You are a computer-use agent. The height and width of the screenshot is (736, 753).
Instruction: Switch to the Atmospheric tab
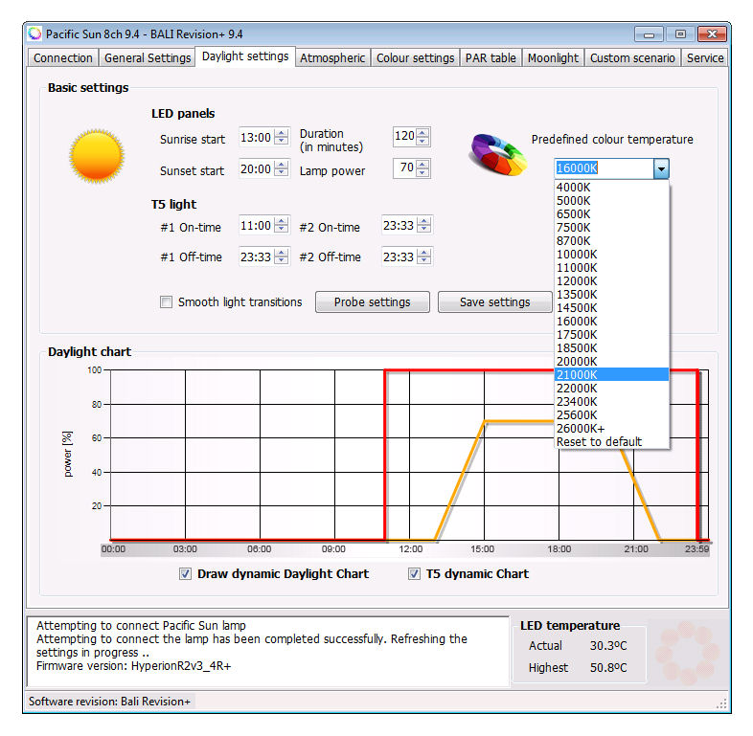(x=331, y=58)
